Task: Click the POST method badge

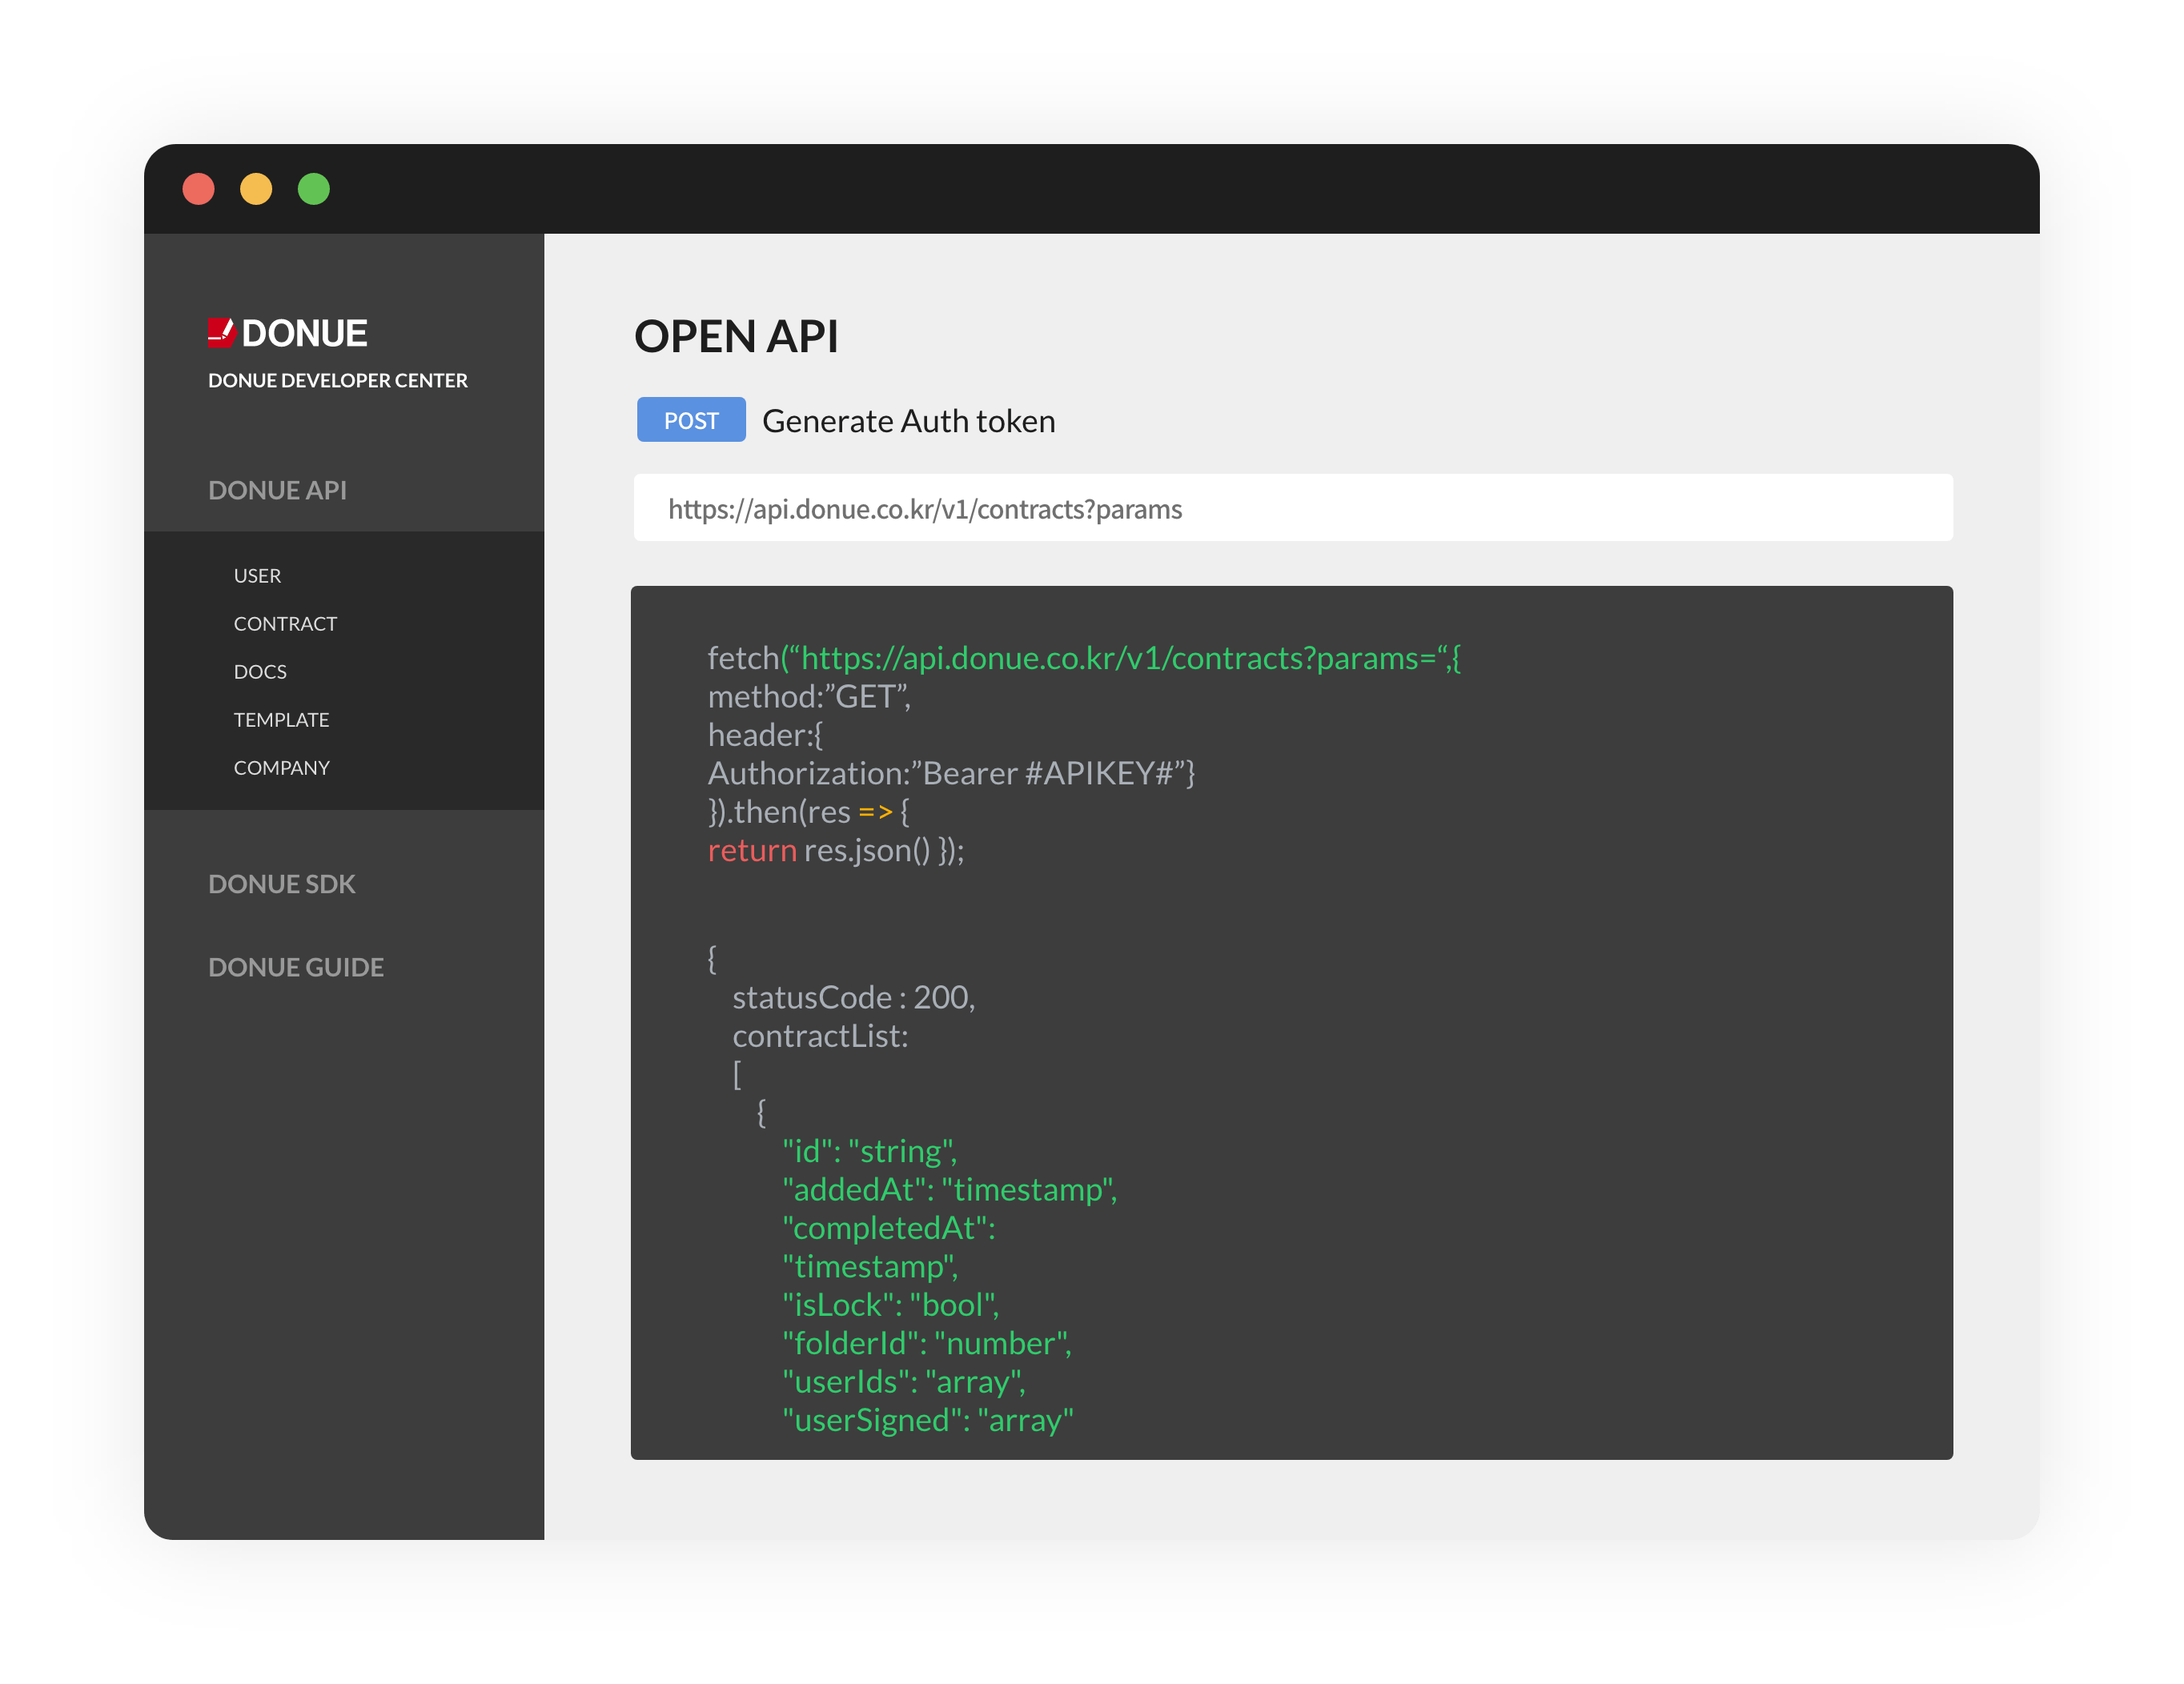Action: (x=691, y=420)
